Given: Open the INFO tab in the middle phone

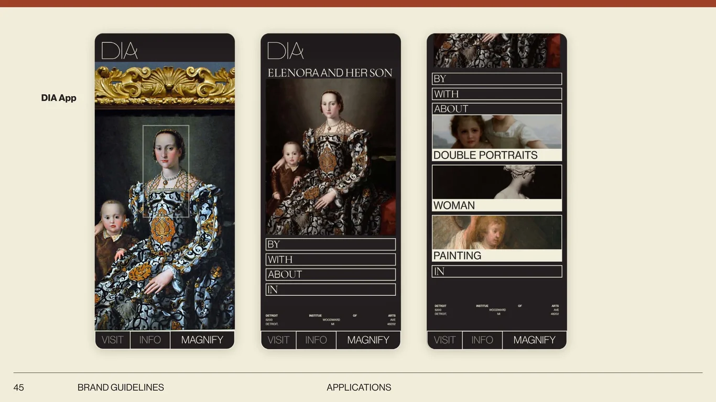Looking at the screenshot, I should tap(316, 340).
